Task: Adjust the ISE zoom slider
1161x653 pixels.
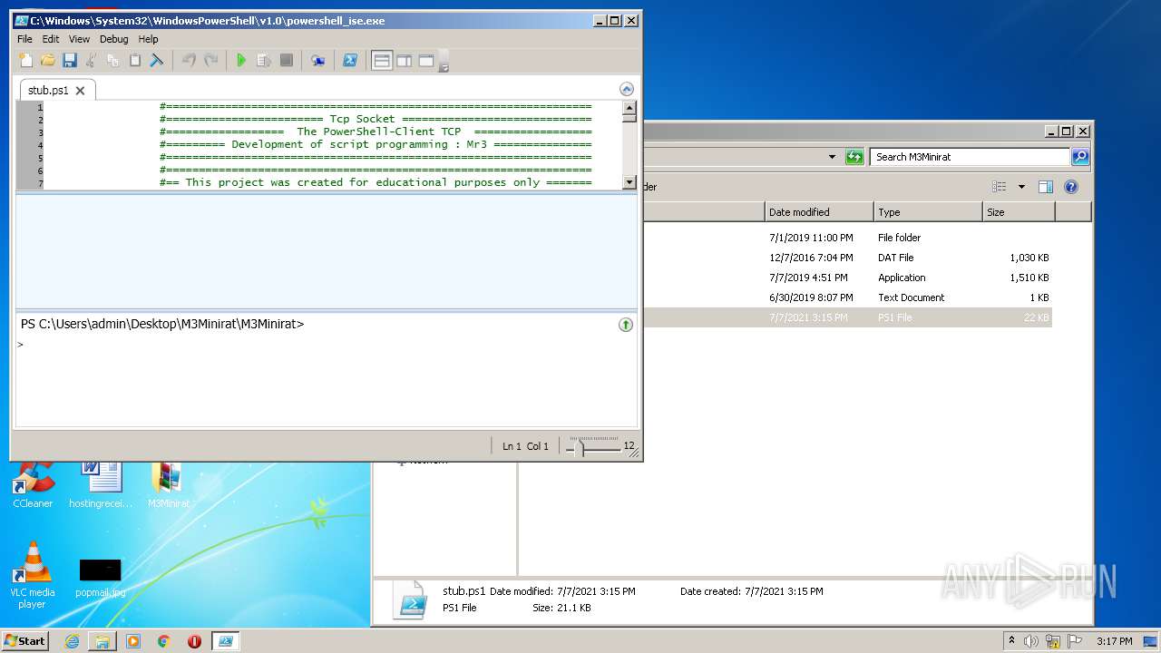Action: [581, 446]
